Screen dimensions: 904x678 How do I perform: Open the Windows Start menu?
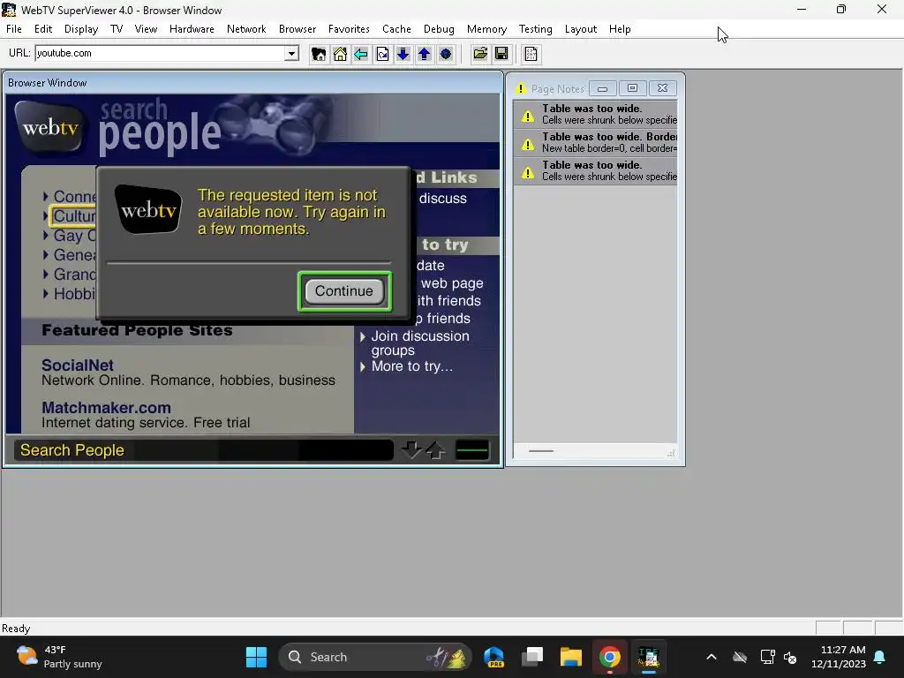[256, 657]
